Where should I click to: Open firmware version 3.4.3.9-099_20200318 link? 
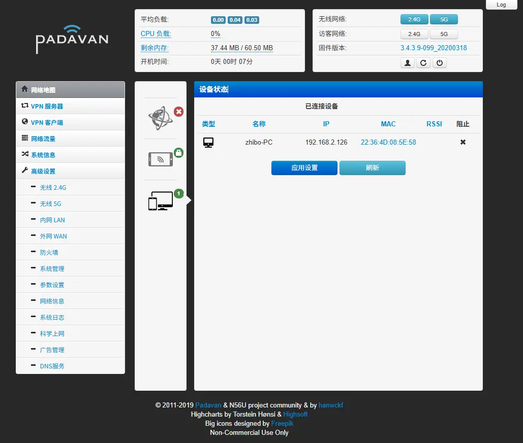(434, 48)
